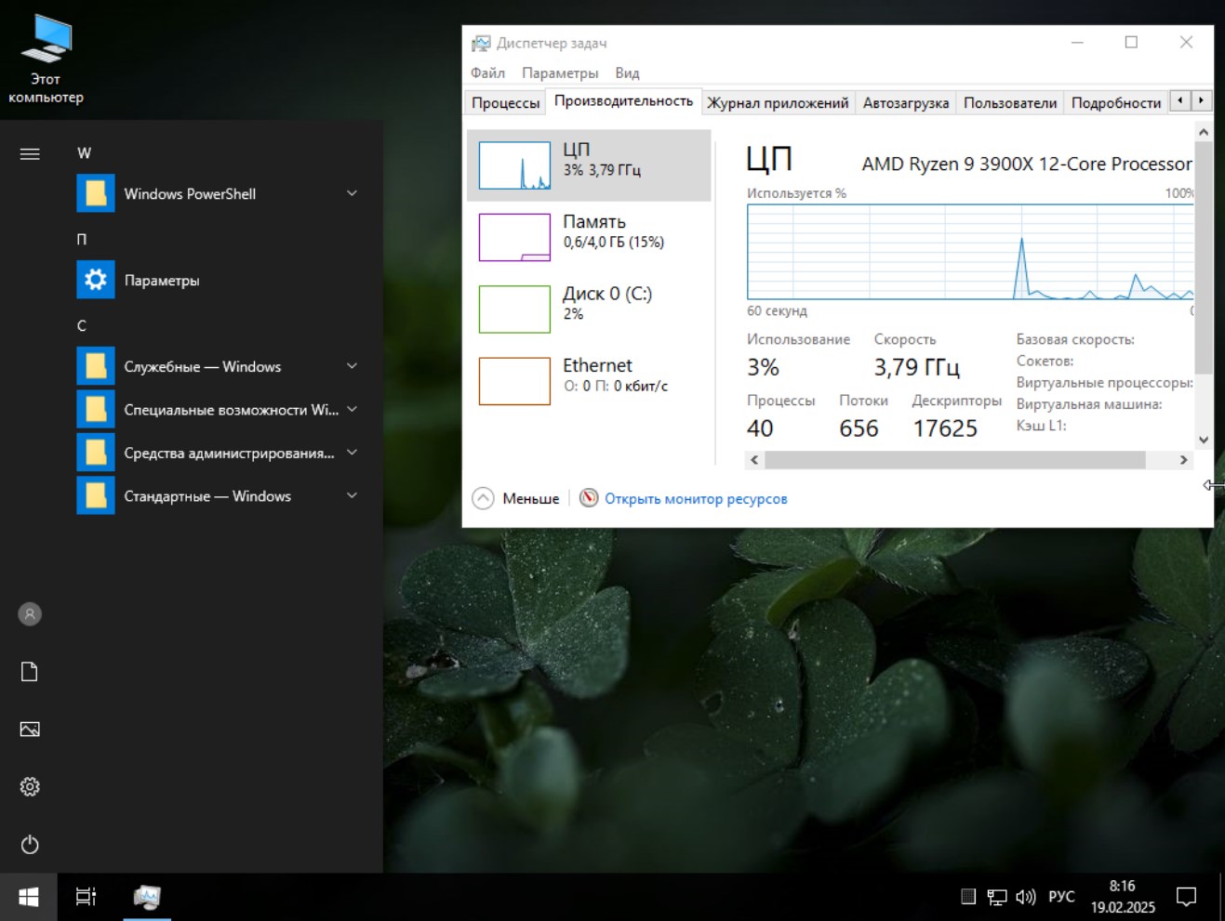Click the W letter header in Start
The width and height of the screenshot is (1225, 921).
[84, 153]
